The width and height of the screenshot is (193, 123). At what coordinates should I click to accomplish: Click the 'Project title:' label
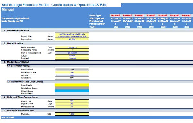pyautogui.click(x=26, y=36)
